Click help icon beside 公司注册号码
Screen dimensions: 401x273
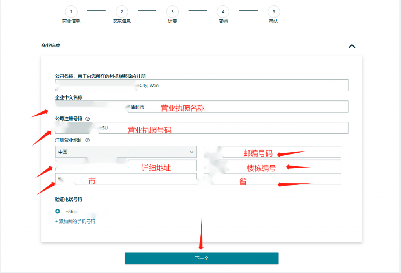87,118
